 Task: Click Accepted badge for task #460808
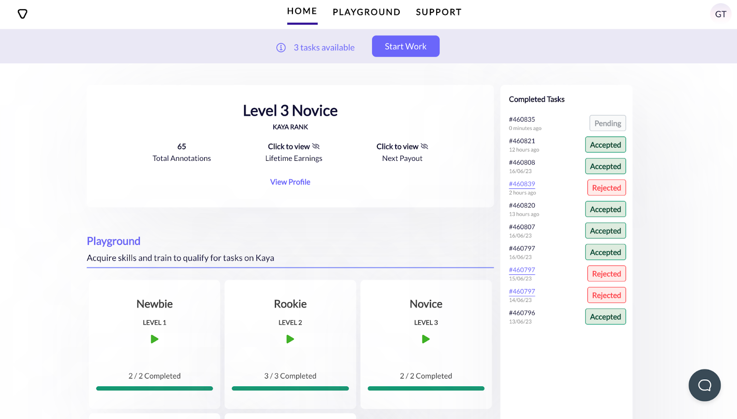(606, 166)
